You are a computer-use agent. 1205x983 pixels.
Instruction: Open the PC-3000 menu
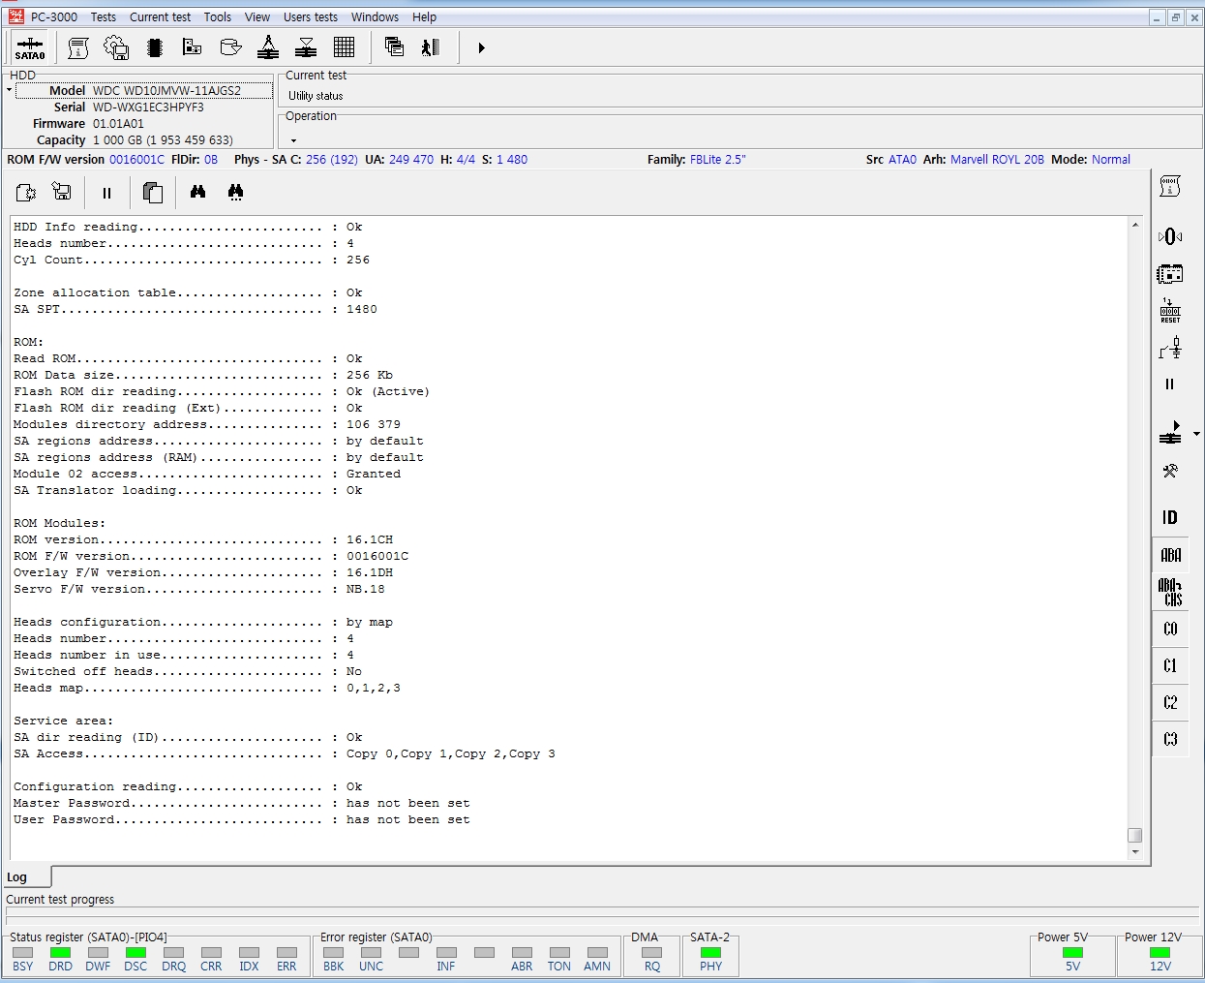click(x=54, y=17)
